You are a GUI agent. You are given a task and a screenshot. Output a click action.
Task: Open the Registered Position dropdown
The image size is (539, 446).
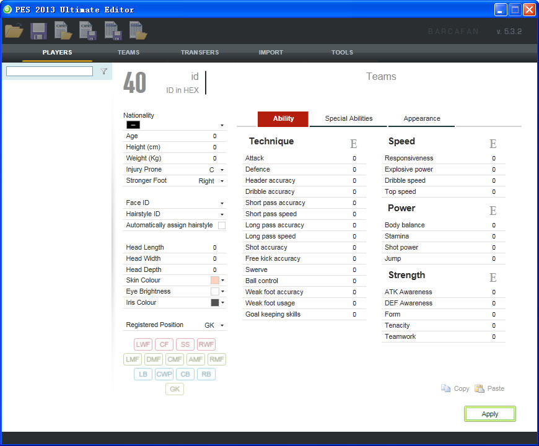pos(222,325)
